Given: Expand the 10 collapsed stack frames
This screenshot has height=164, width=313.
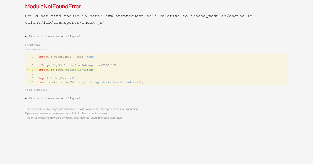Looking at the screenshot, I should pyautogui.click(x=53, y=98).
